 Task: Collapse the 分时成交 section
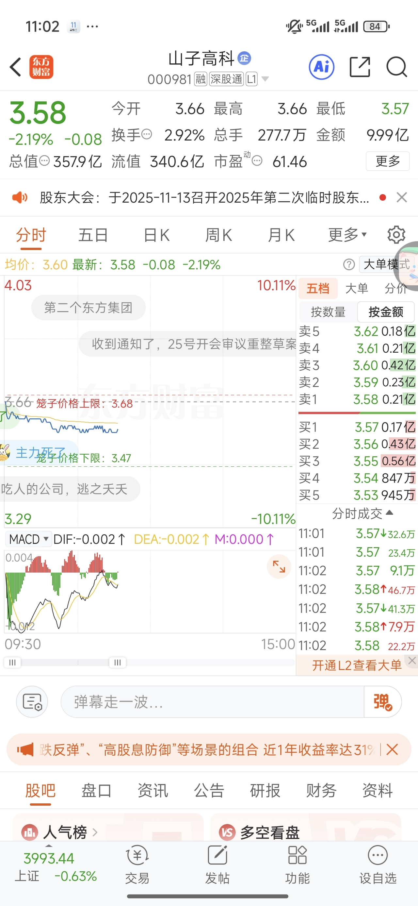[362, 513]
